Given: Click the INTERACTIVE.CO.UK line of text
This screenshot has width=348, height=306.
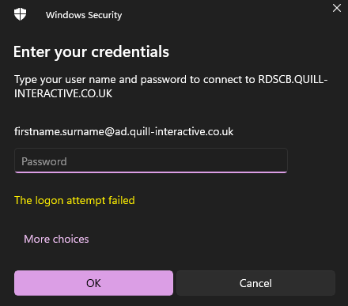Looking at the screenshot, I should click(63, 93).
